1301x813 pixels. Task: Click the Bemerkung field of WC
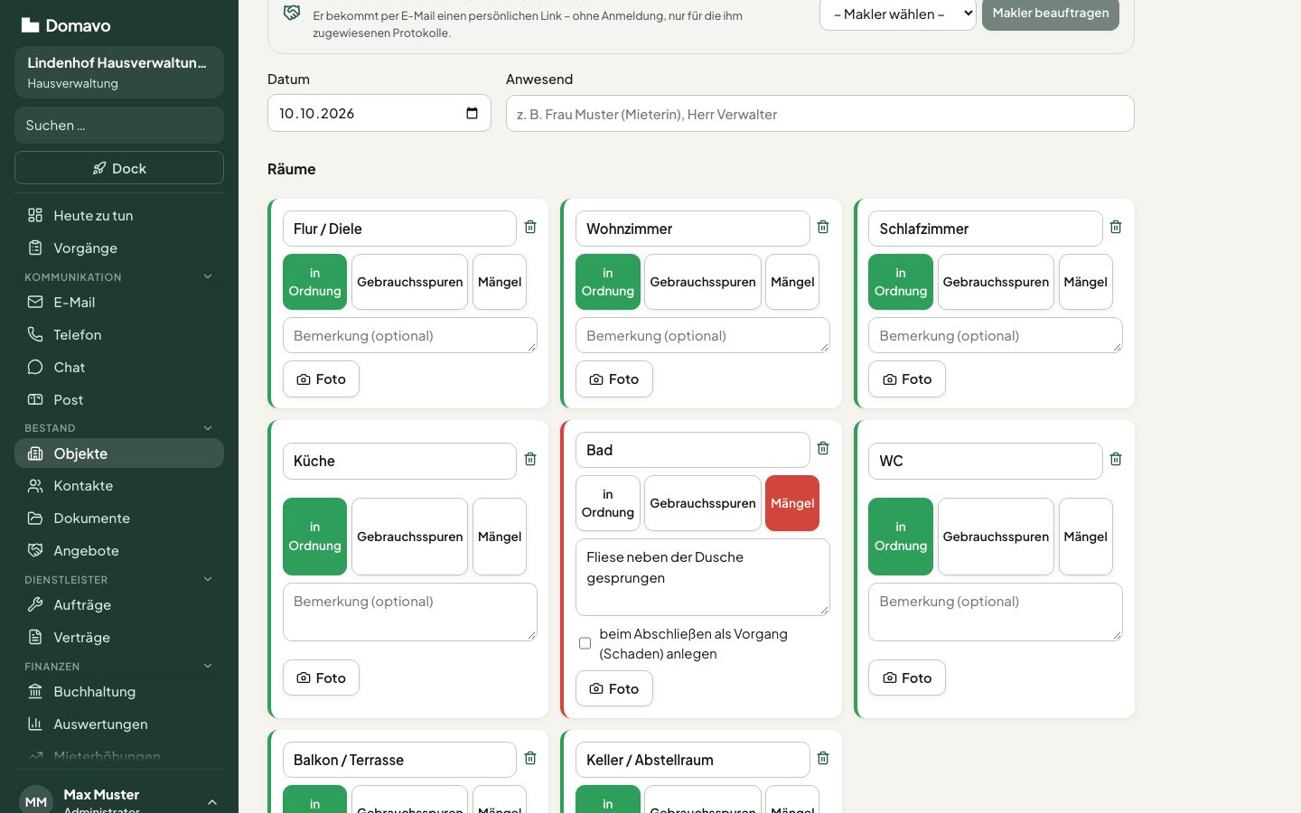click(996, 612)
